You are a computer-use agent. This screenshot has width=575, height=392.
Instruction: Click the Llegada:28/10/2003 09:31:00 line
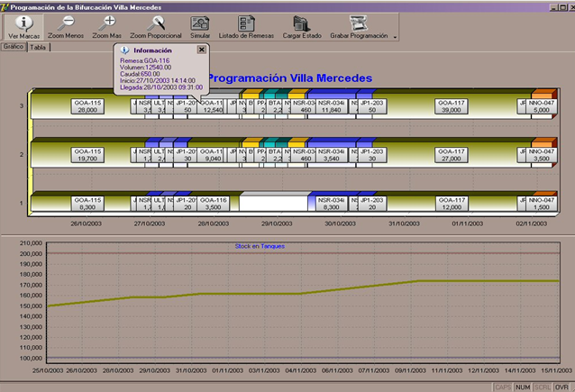point(161,87)
